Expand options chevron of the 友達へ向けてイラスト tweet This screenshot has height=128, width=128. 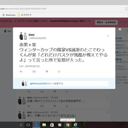[107, 98]
